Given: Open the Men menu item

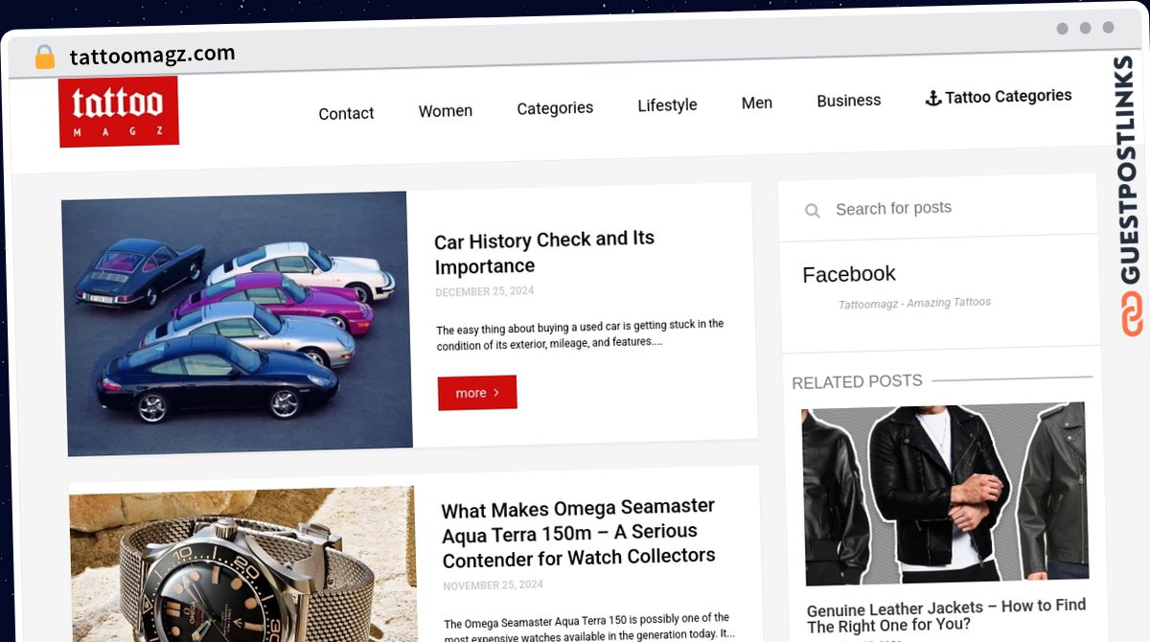Looking at the screenshot, I should point(757,103).
